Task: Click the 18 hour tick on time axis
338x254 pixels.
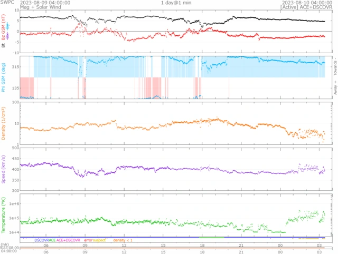Action: click(201, 245)
